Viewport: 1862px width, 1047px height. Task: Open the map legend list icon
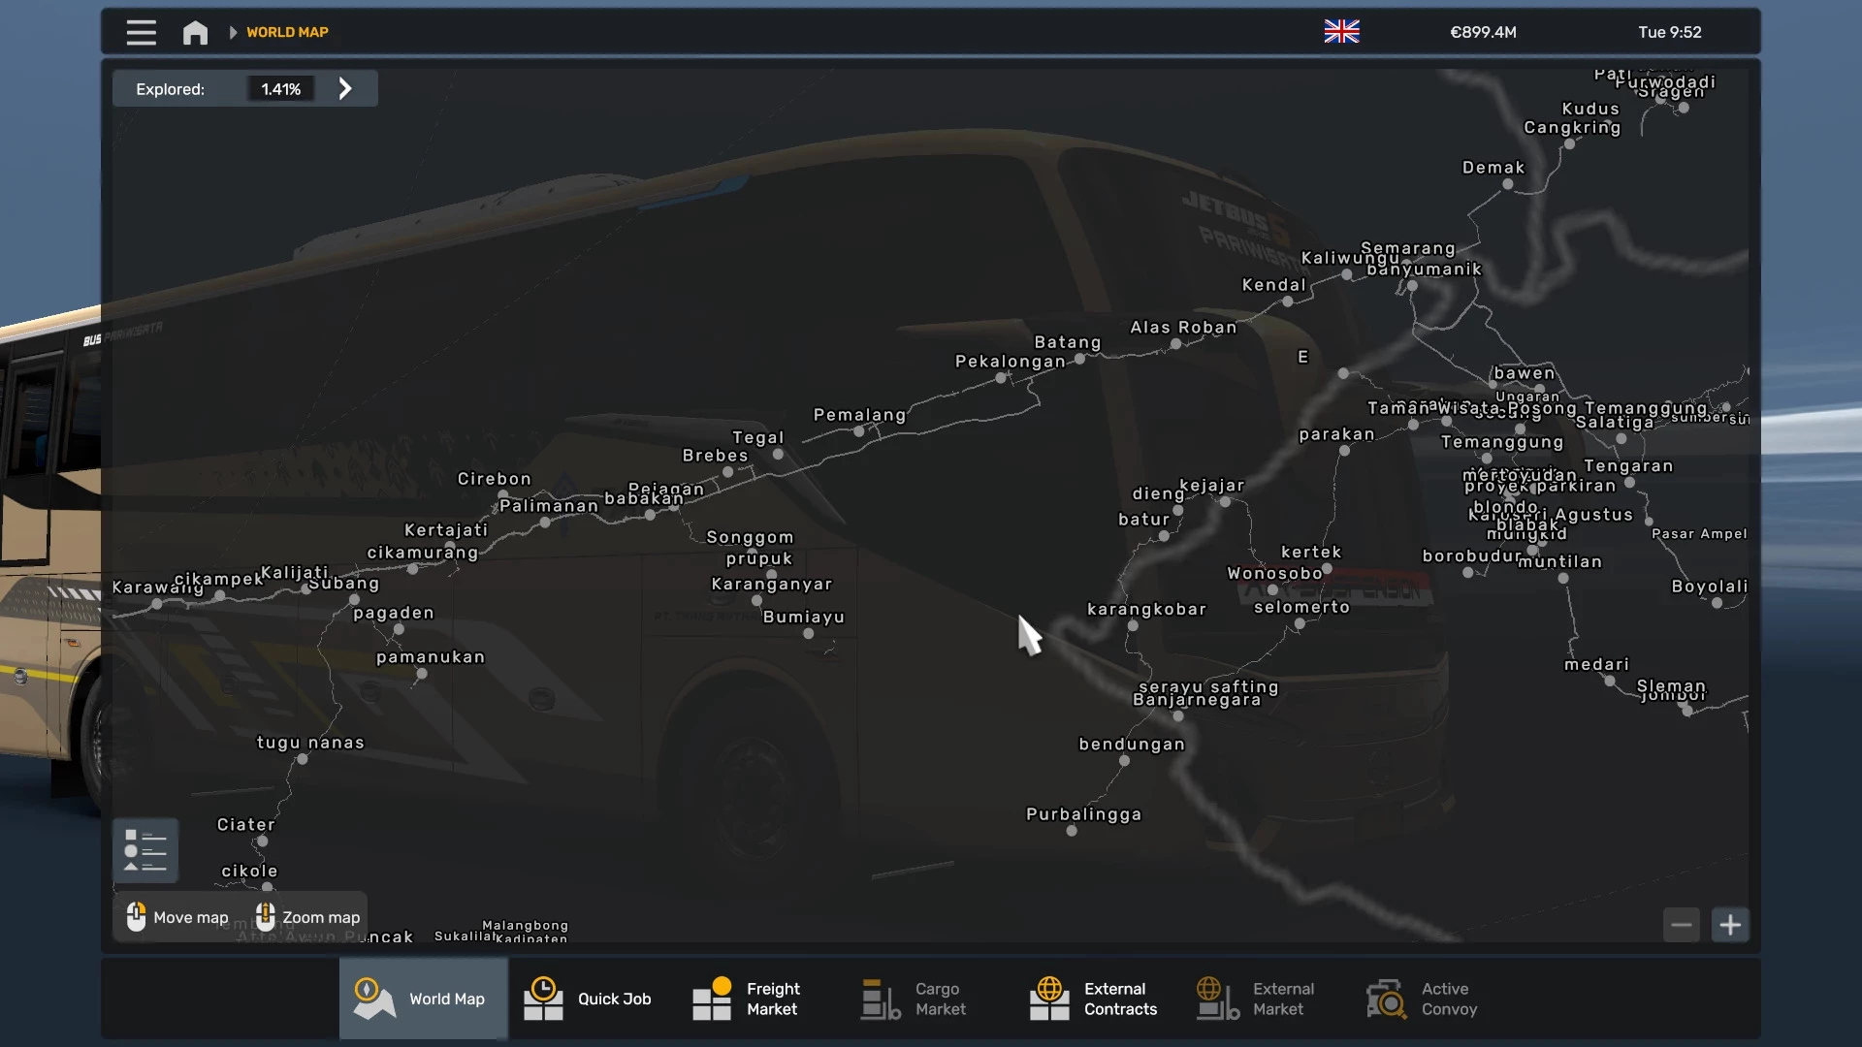(x=145, y=850)
